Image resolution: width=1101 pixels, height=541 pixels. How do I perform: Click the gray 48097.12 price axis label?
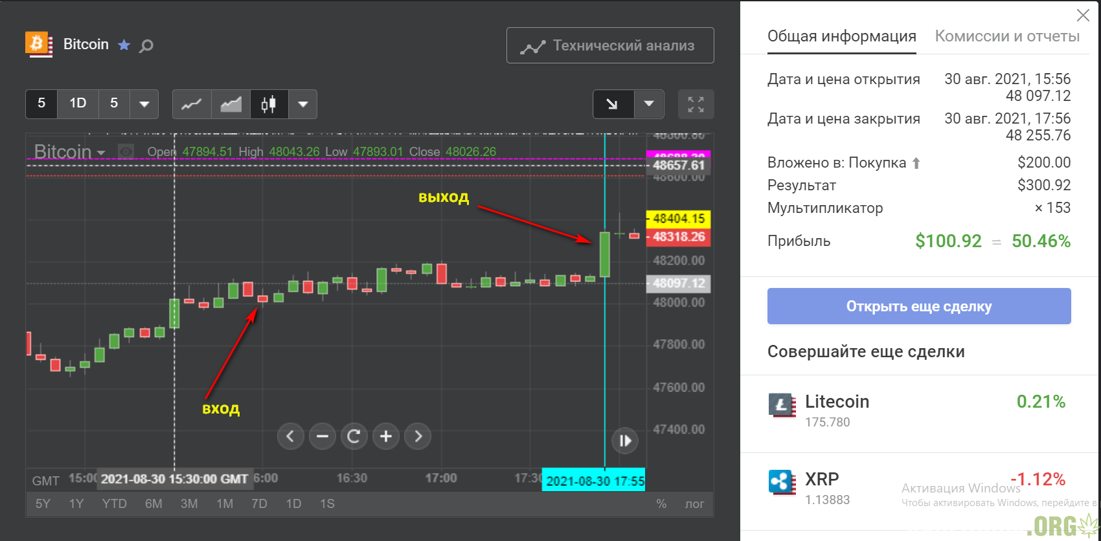(x=679, y=283)
